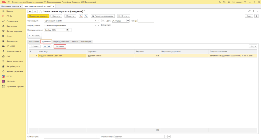
Task: Click into the Комментарий input field
Action: coord(70,137)
